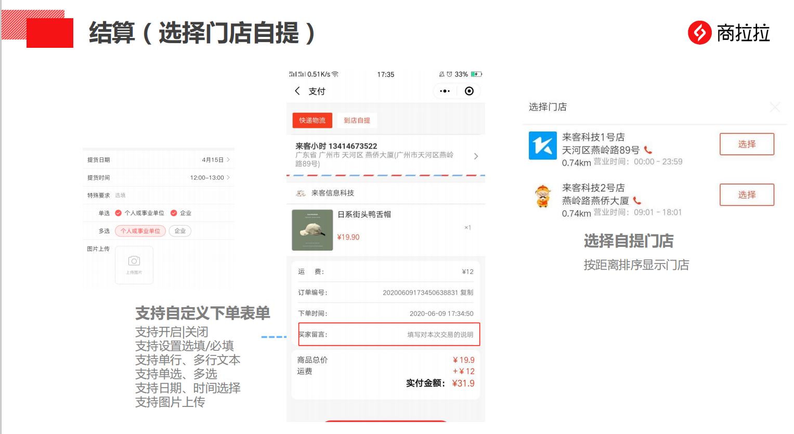Tap the mini-program close target icon
The height and width of the screenshot is (434, 794).
(x=469, y=91)
